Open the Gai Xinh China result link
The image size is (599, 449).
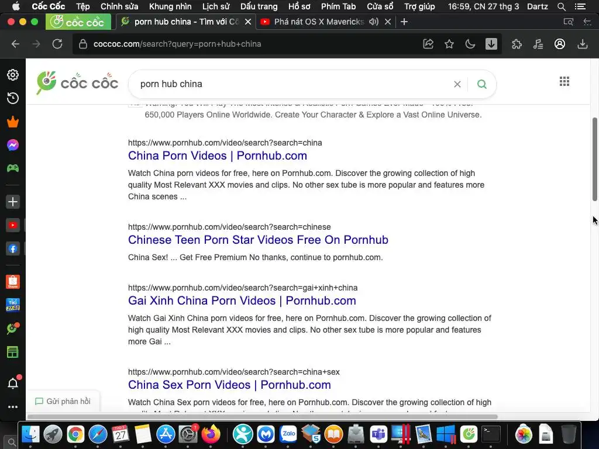pyautogui.click(x=242, y=301)
